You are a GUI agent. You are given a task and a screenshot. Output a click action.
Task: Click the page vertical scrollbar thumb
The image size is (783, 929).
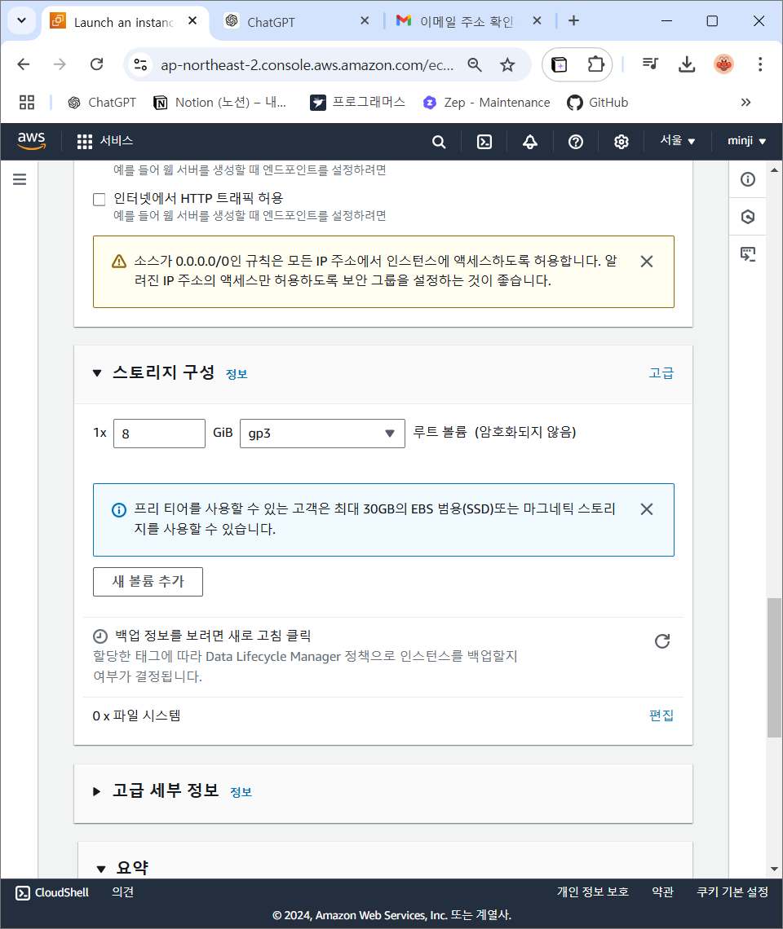[x=774, y=667]
